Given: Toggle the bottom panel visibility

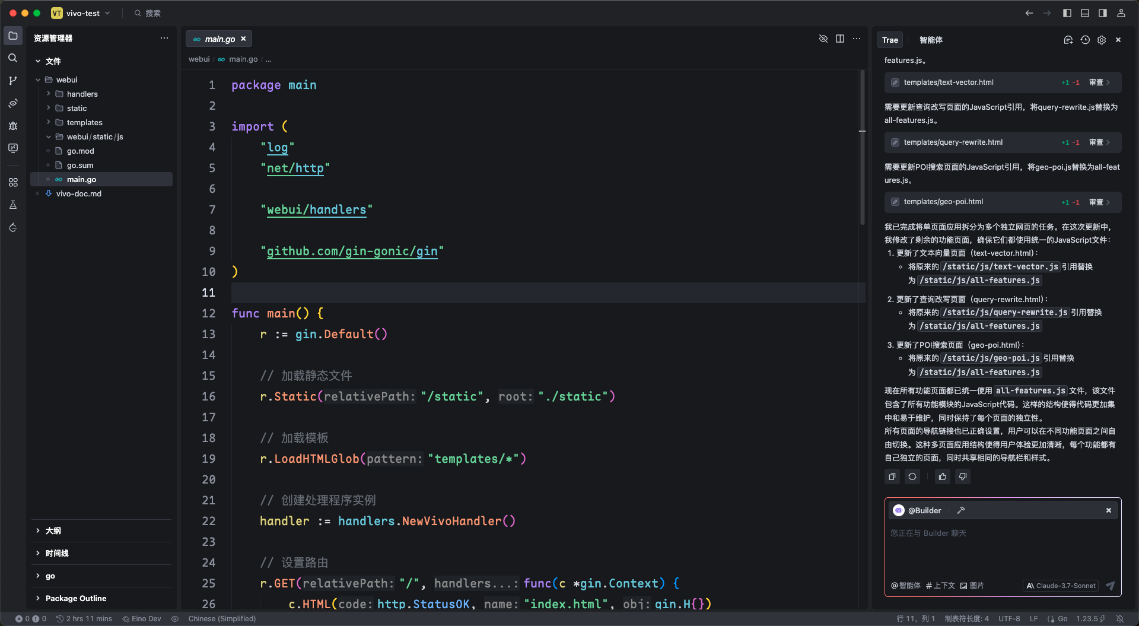Looking at the screenshot, I should [x=1085, y=13].
